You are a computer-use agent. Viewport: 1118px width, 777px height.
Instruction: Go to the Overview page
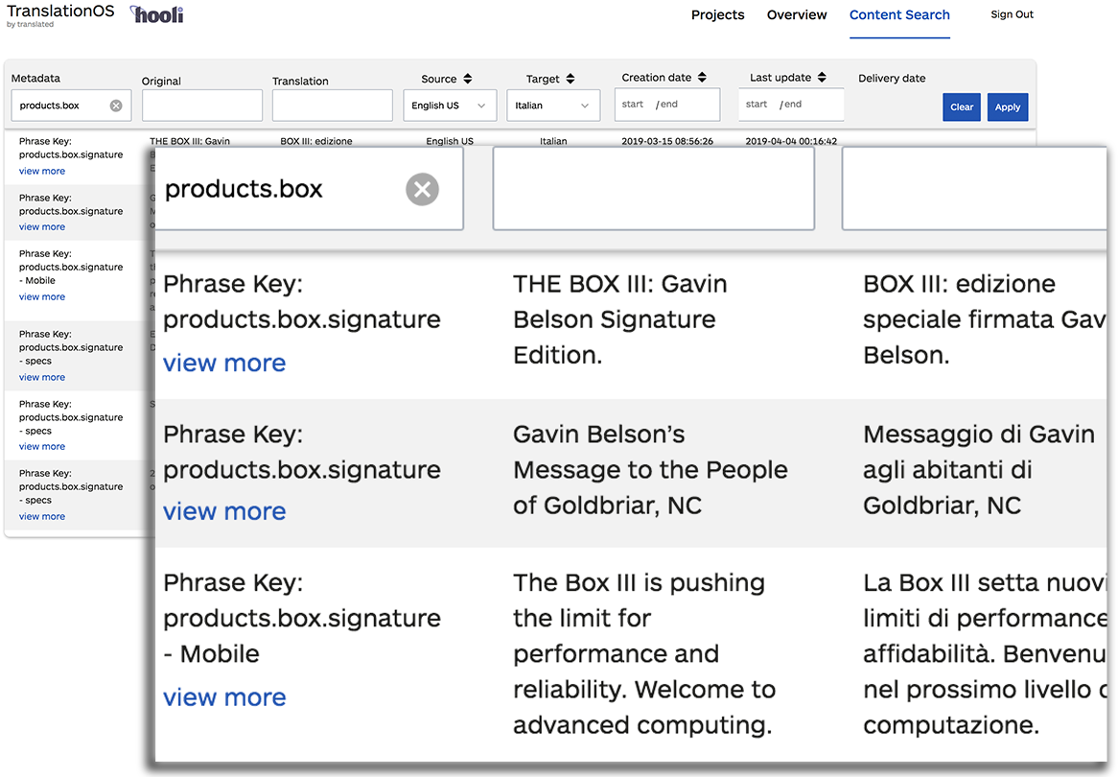[797, 15]
